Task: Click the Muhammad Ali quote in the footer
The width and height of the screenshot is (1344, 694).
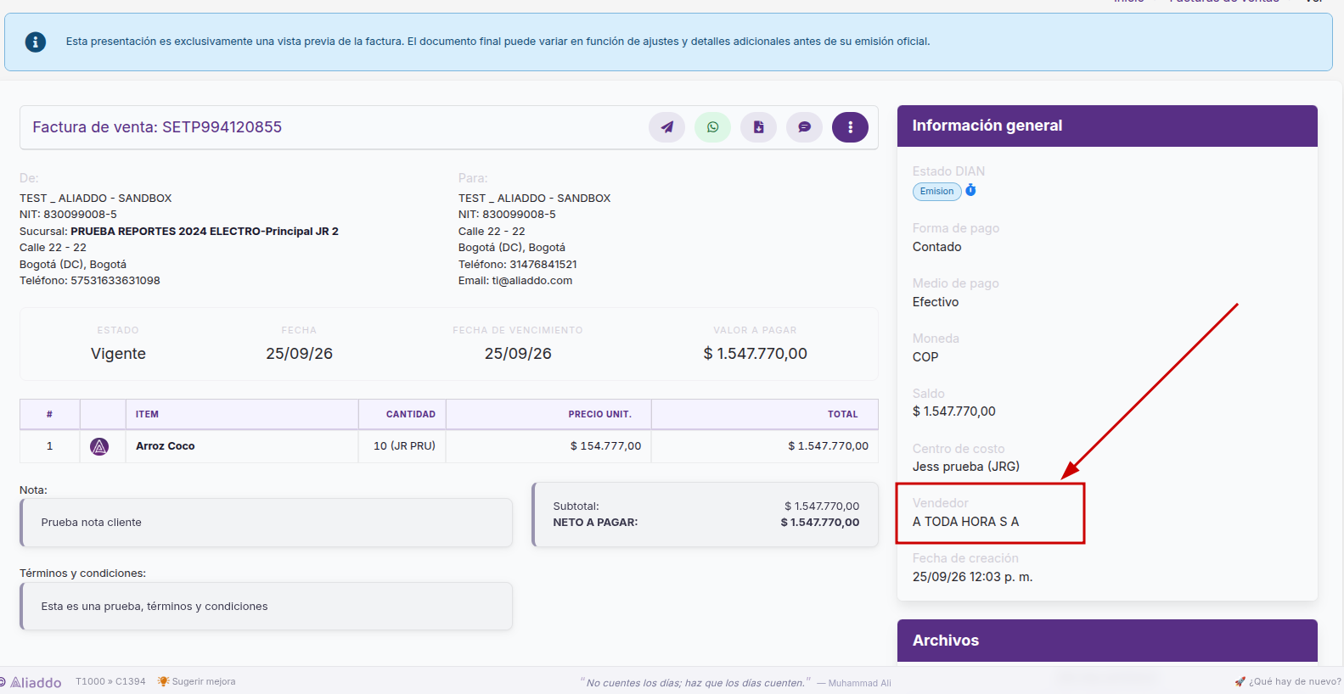Action: (x=736, y=682)
